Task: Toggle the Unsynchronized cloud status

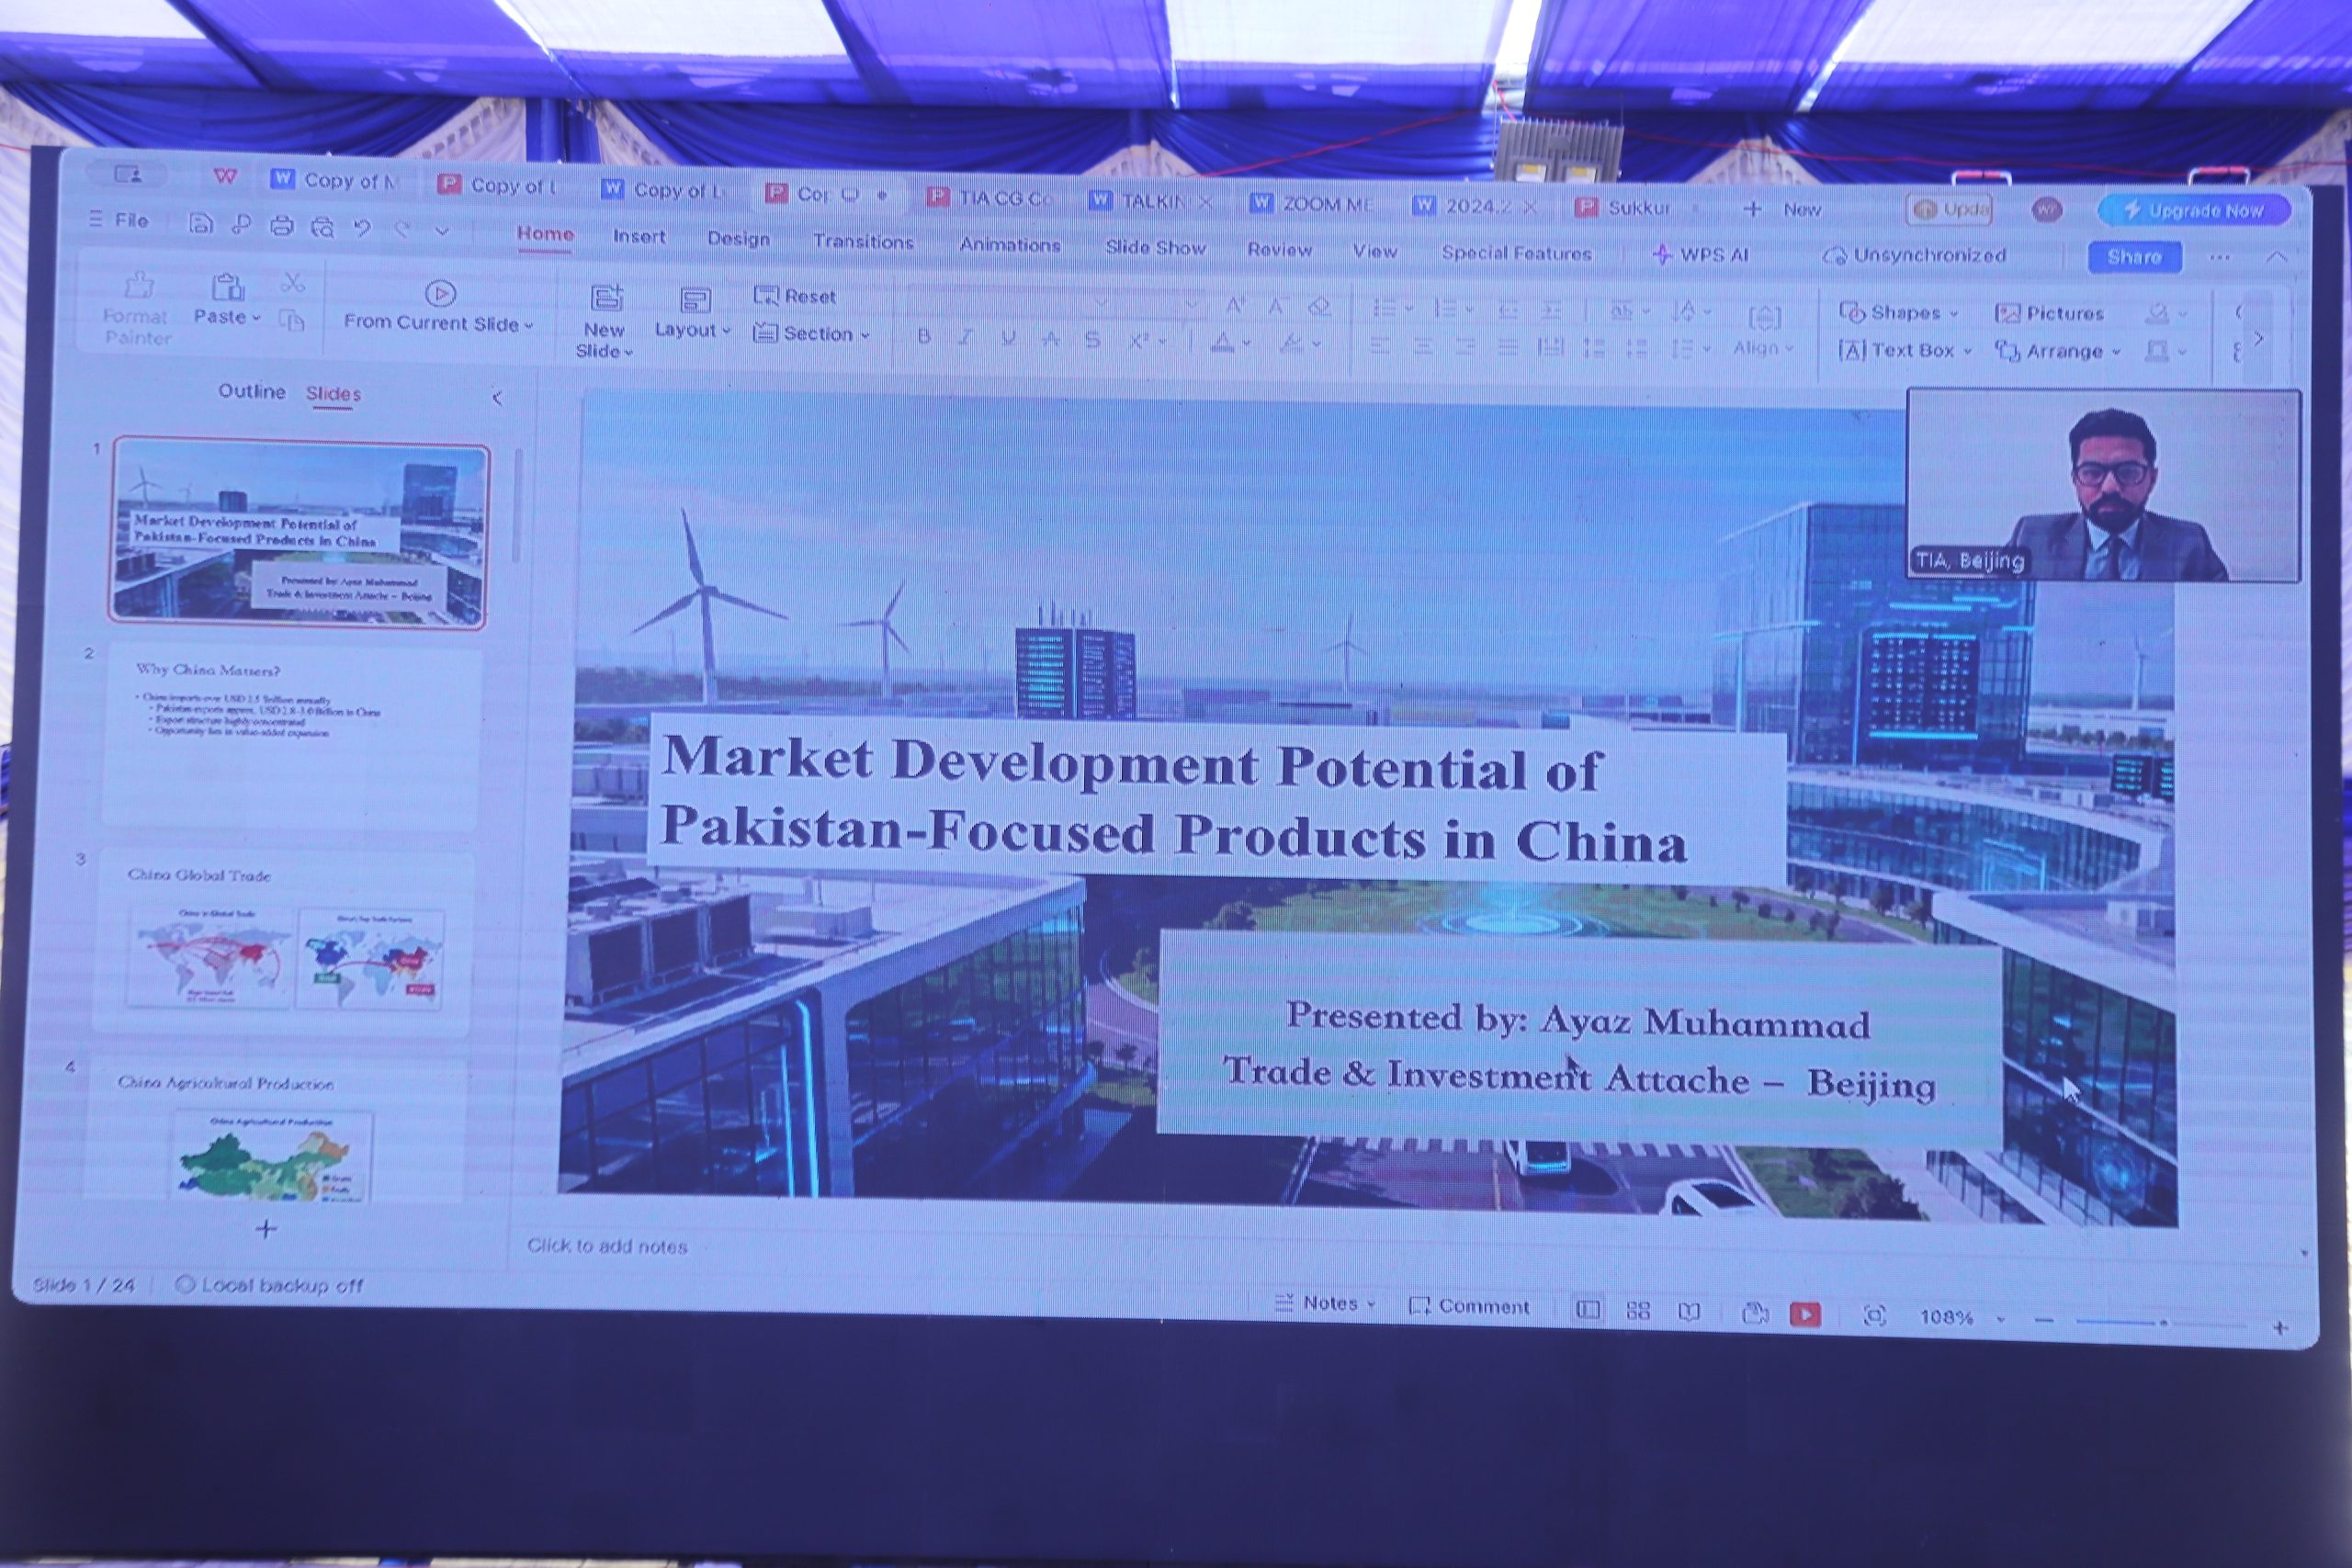Action: tap(1914, 255)
